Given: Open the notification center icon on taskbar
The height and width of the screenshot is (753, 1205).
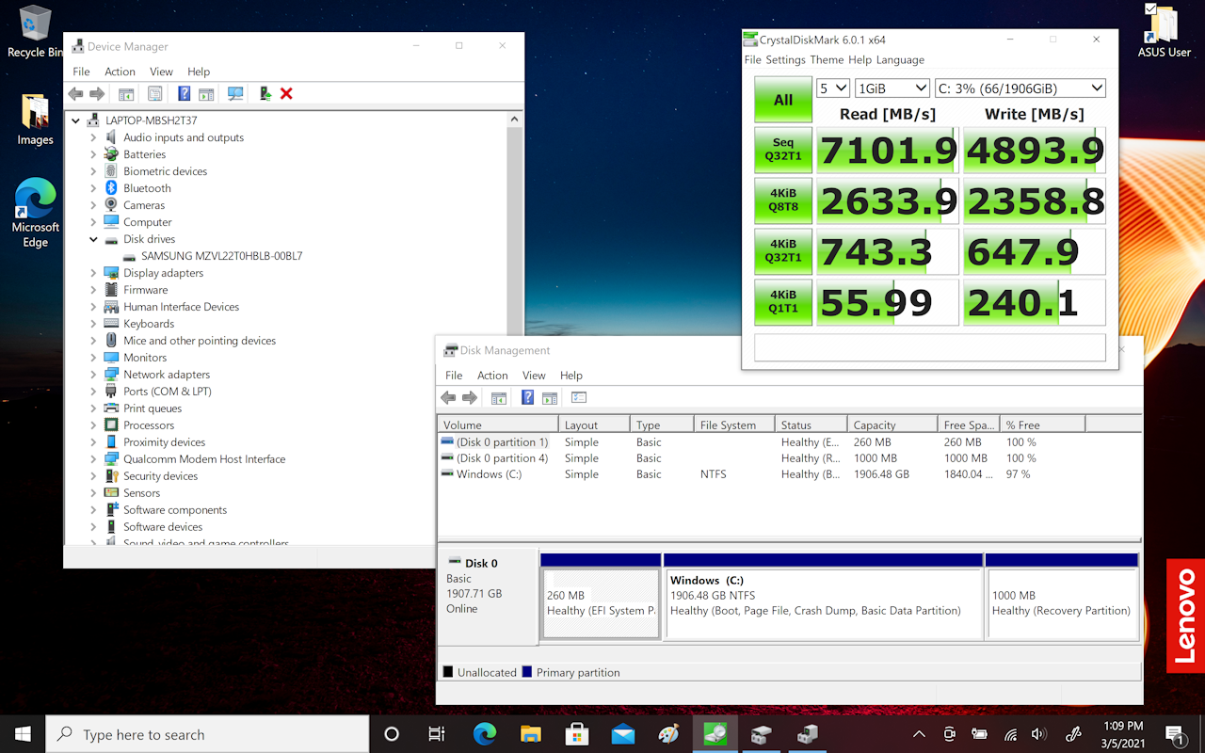Looking at the screenshot, I should pos(1176,734).
